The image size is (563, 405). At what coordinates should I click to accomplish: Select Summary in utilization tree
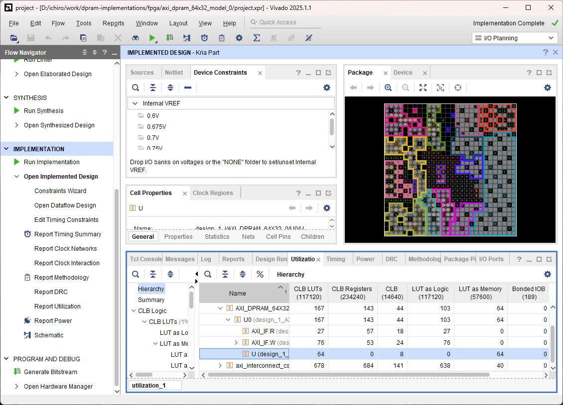[x=151, y=300]
